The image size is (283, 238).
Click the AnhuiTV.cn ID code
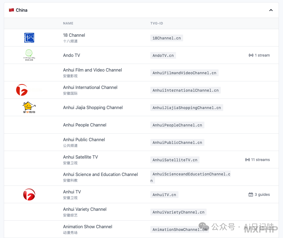click(x=164, y=195)
